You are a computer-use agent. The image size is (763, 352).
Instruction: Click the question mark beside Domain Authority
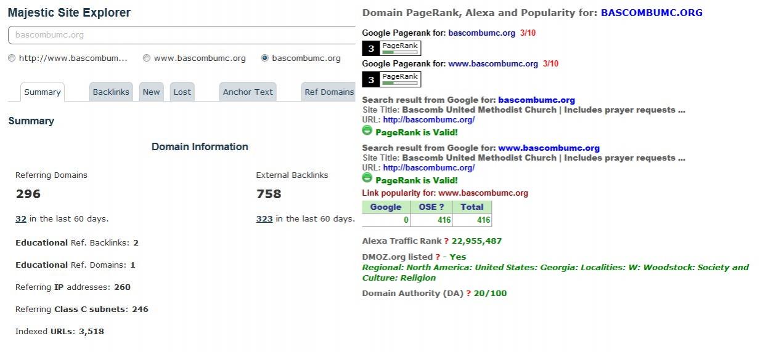(468, 294)
